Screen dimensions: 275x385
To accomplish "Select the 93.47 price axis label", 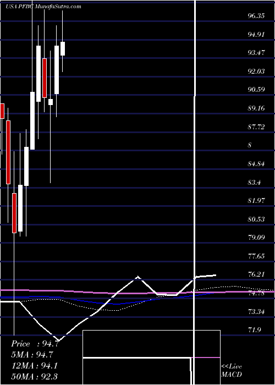I will pyautogui.click(x=256, y=53).
